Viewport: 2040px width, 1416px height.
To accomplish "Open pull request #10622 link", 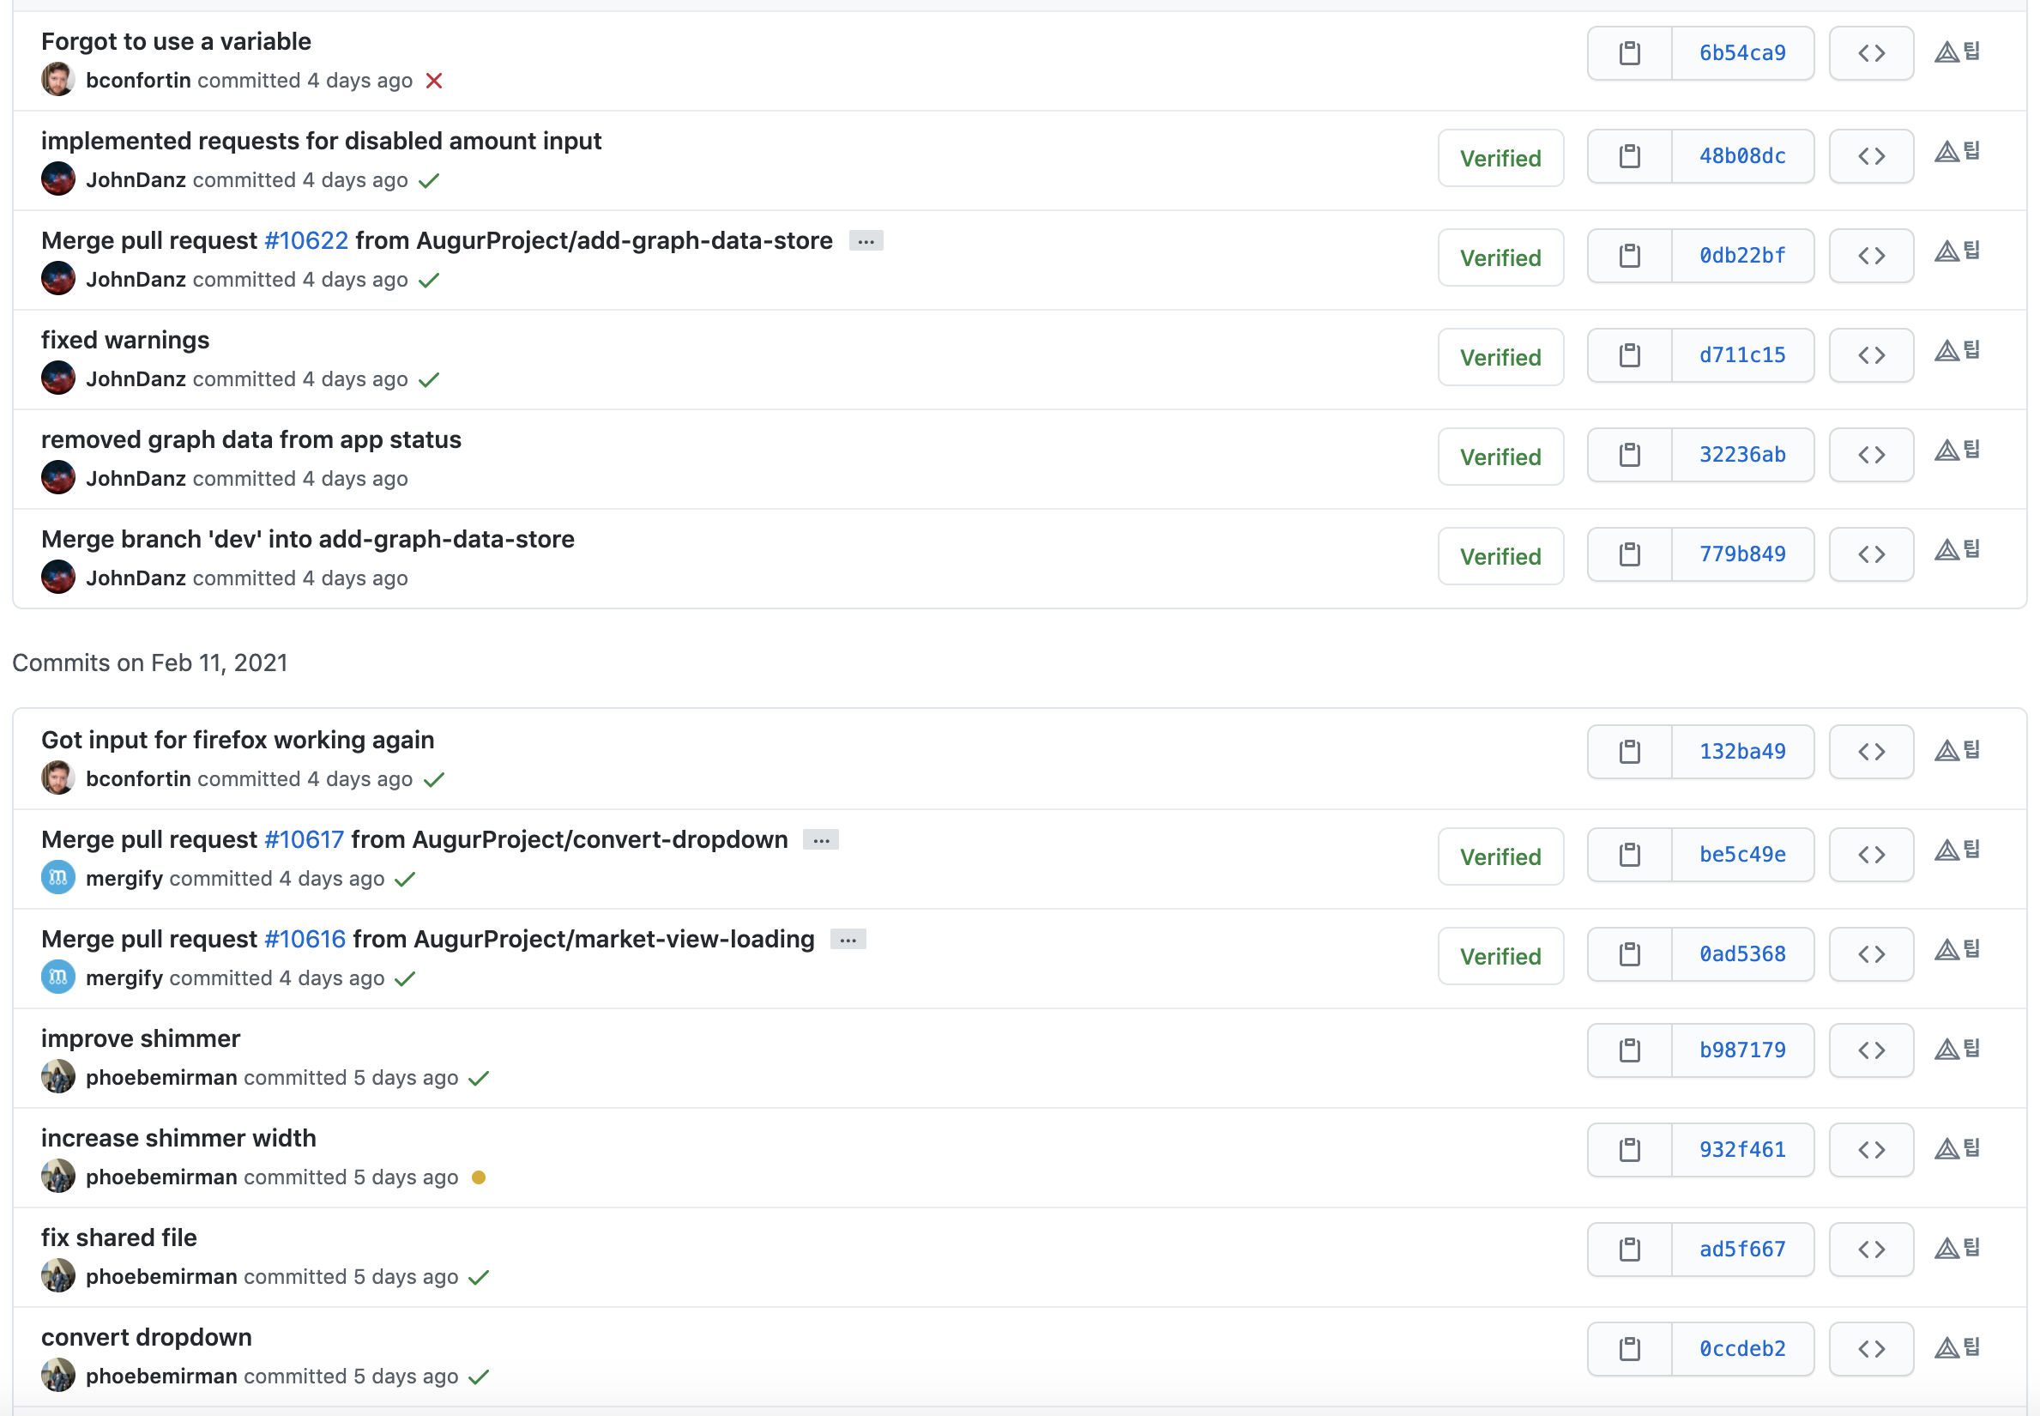I will click(x=306, y=240).
